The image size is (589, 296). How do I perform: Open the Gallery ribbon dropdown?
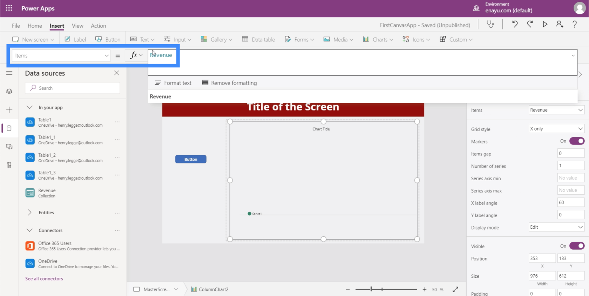pos(216,39)
